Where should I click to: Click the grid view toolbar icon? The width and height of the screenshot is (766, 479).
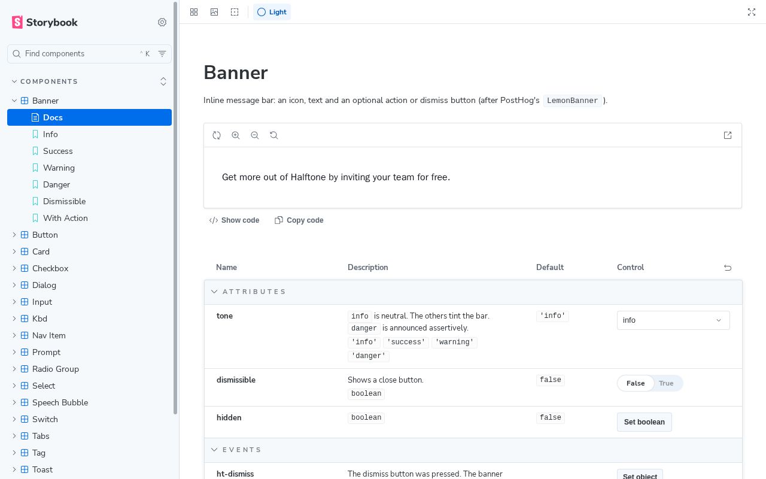tap(194, 12)
